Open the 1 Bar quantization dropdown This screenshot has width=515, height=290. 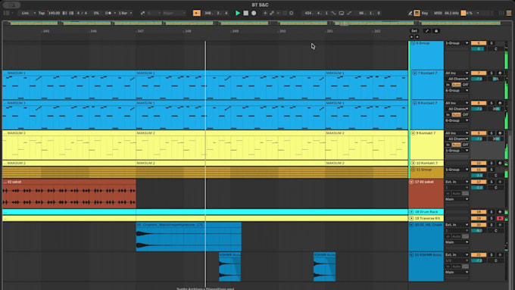coord(125,13)
